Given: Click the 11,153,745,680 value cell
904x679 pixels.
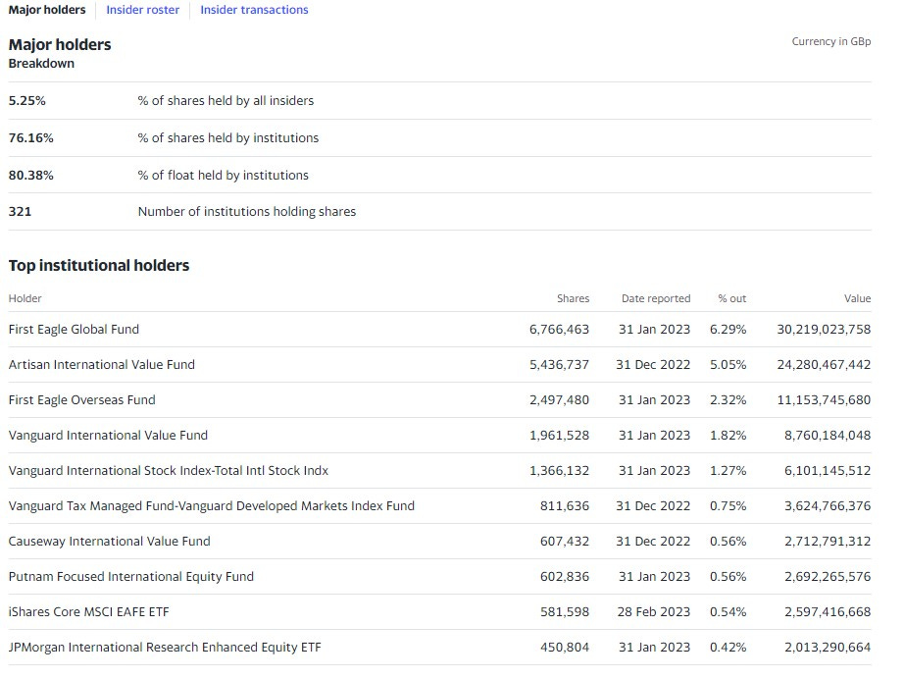Looking at the screenshot, I should click(824, 399).
